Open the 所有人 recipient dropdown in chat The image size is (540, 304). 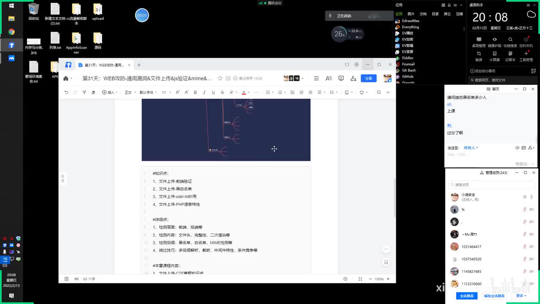(x=471, y=148)
